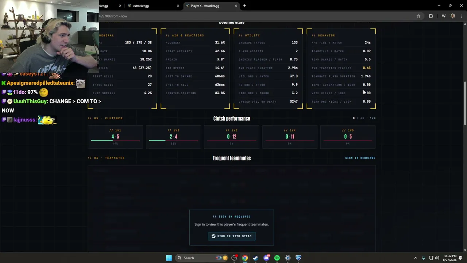Viewport: 467px width, 263px height.
Task: Click the streamer webcam overlay
Action: click(x=49, y=37)
